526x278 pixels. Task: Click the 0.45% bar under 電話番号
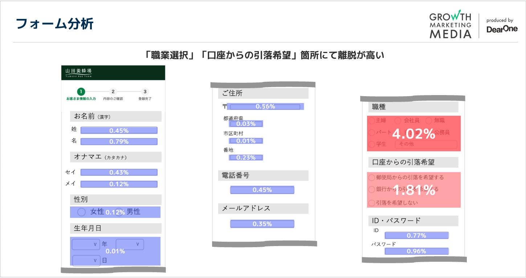[x=262, y=189]
